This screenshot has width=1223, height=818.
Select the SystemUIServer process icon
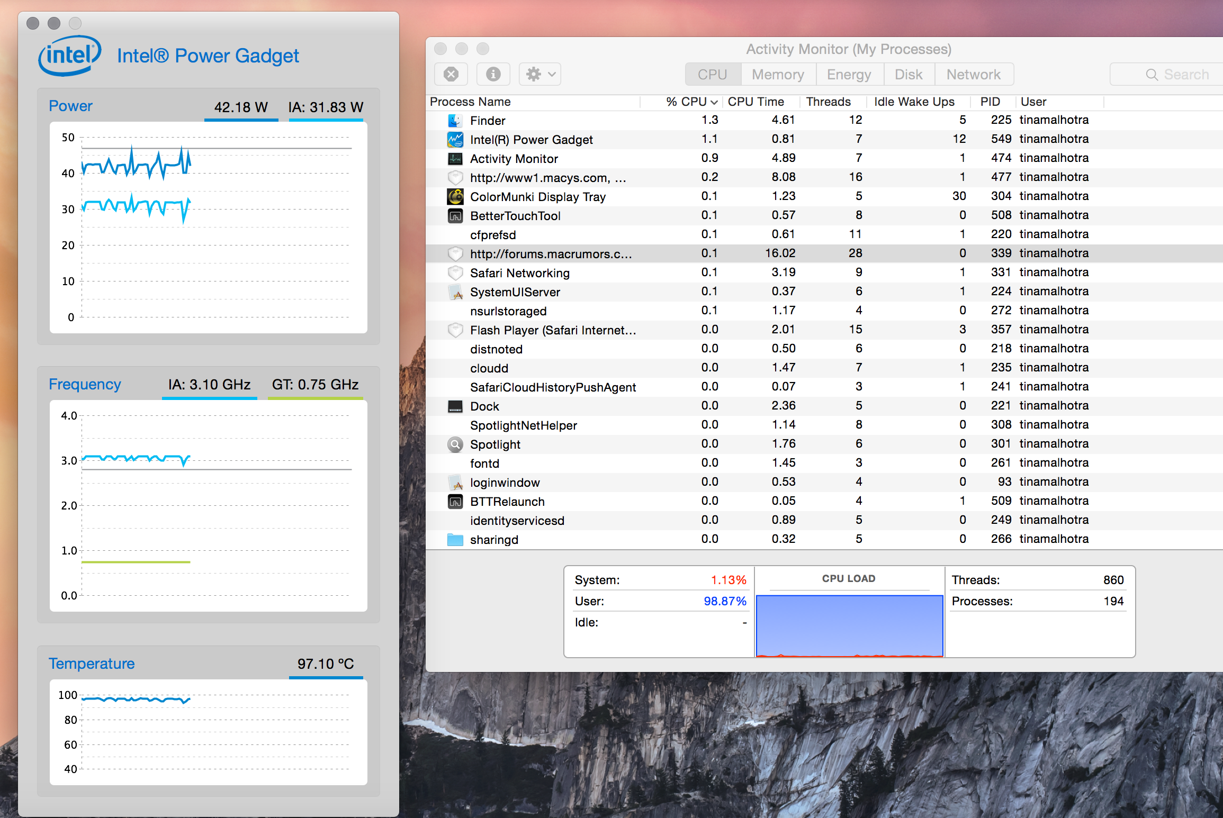[455, 292]
